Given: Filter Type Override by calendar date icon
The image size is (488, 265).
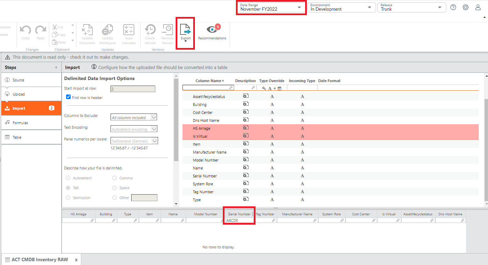Looking at the screenshot, I should 280,88.
